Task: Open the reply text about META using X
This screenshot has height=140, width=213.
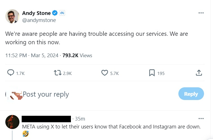Action: [x=111, y=127]
